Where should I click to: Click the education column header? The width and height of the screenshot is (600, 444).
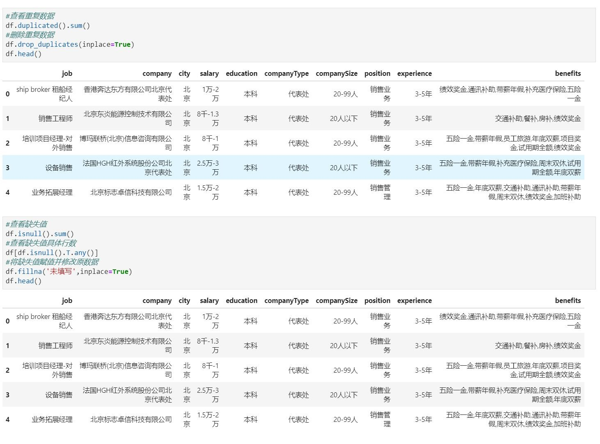pos(241,73)
